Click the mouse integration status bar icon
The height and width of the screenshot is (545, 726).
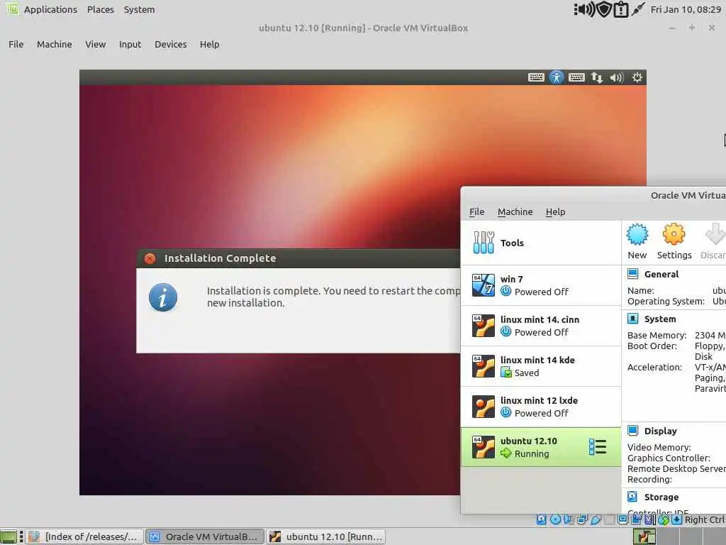coord(664,519)
